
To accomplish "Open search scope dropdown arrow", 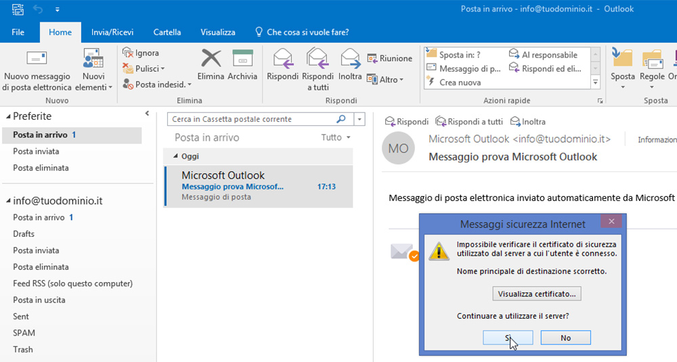I will click(359, 119).
